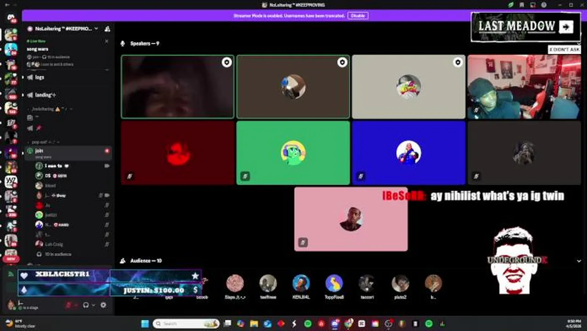Expand the logs channel category
587x331 pixels.
[40, 77]
